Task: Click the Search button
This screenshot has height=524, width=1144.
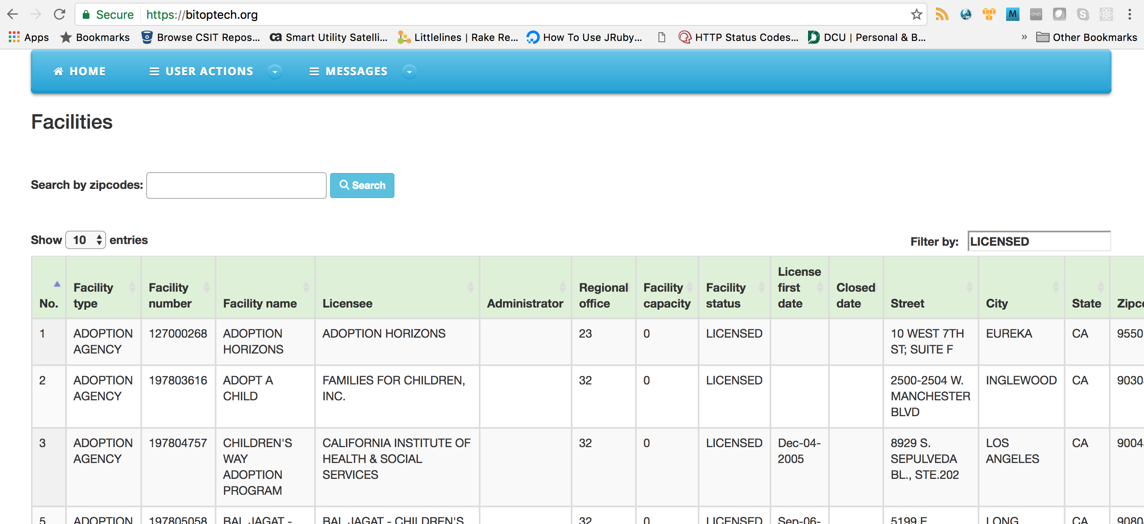Action: 362,185
